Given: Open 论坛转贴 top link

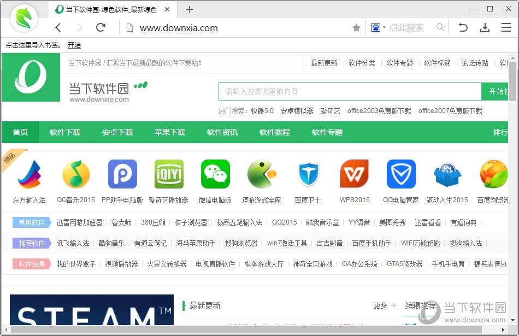Looking at the screenshot, I should [x=475, y=63].
